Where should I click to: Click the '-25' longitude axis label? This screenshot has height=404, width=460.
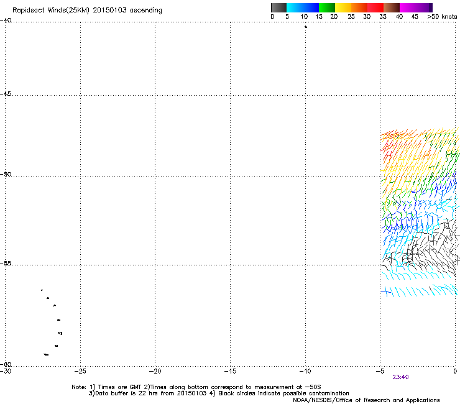(x=80, y=372)
